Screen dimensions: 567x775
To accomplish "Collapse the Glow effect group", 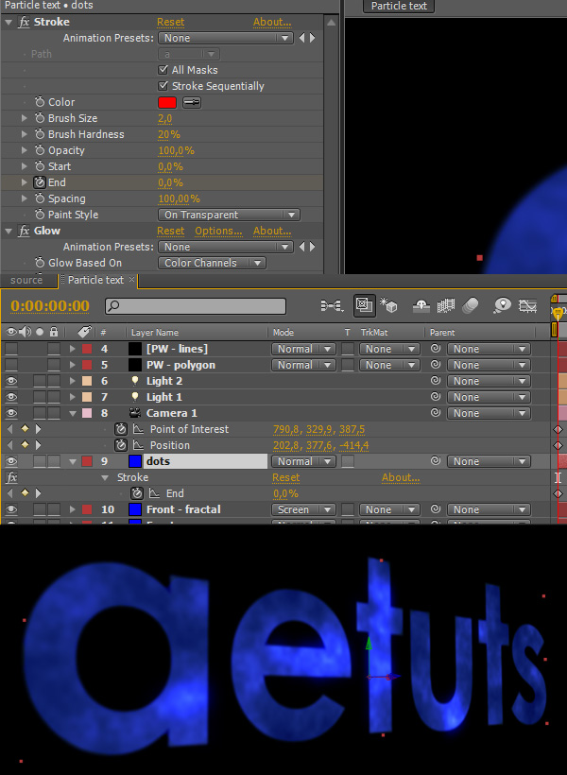I will 9,231.
